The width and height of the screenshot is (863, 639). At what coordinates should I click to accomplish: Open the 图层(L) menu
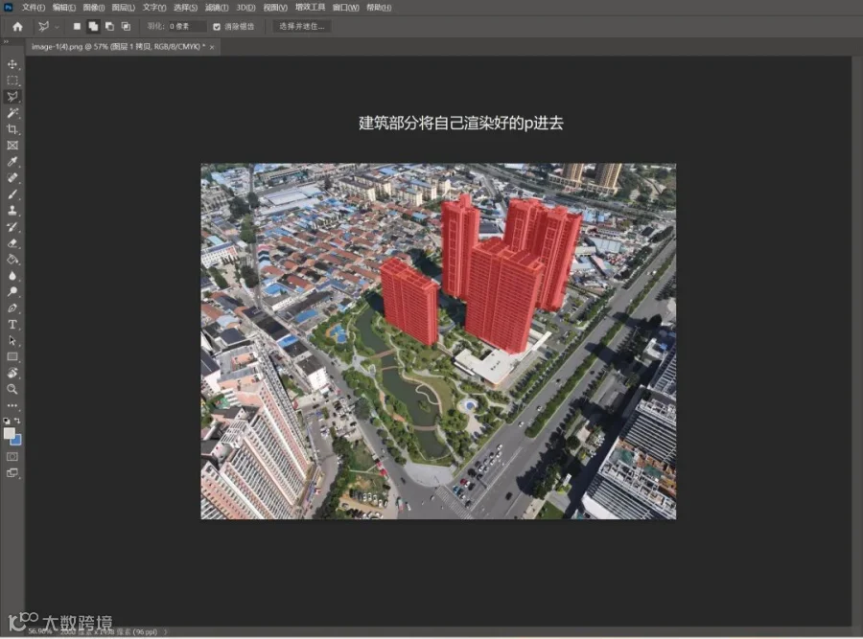tap(124, 8)
